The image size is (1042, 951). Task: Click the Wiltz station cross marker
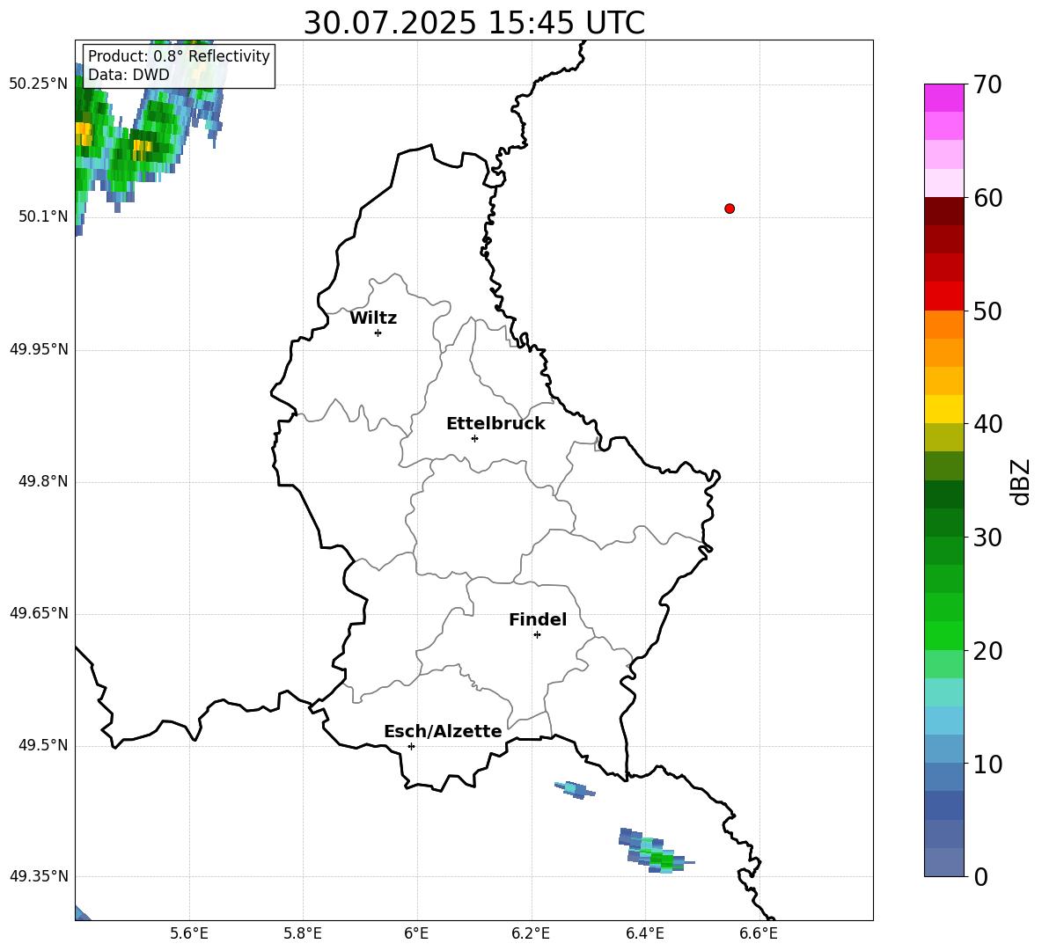378,333
